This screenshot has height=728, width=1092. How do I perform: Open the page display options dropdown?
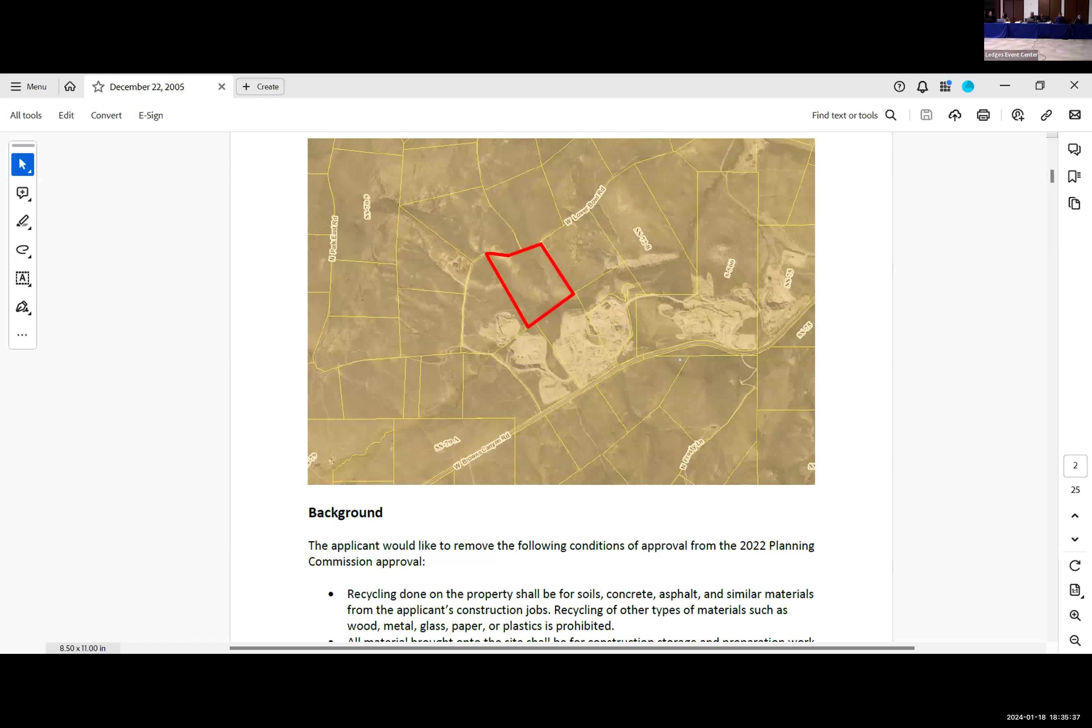[x=1074, y=590]
